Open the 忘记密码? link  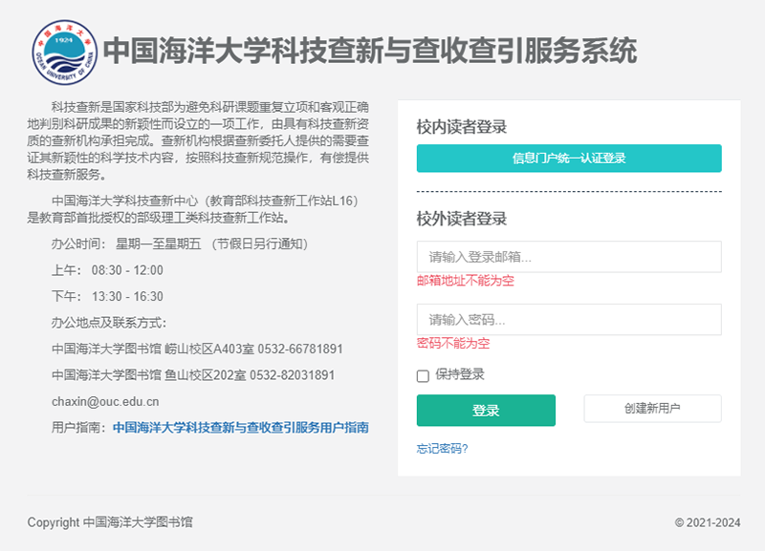(442, 448)
